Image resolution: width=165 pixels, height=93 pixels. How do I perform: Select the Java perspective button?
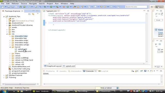[159, 7]
